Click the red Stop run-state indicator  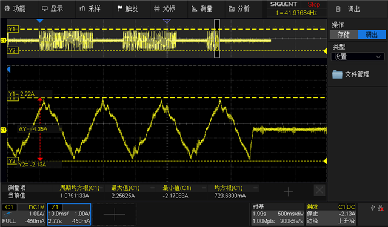[x=314, y=4]
